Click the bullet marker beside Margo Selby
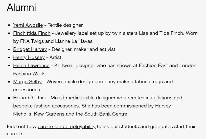The image size is (206, 139). click(9, 82)
